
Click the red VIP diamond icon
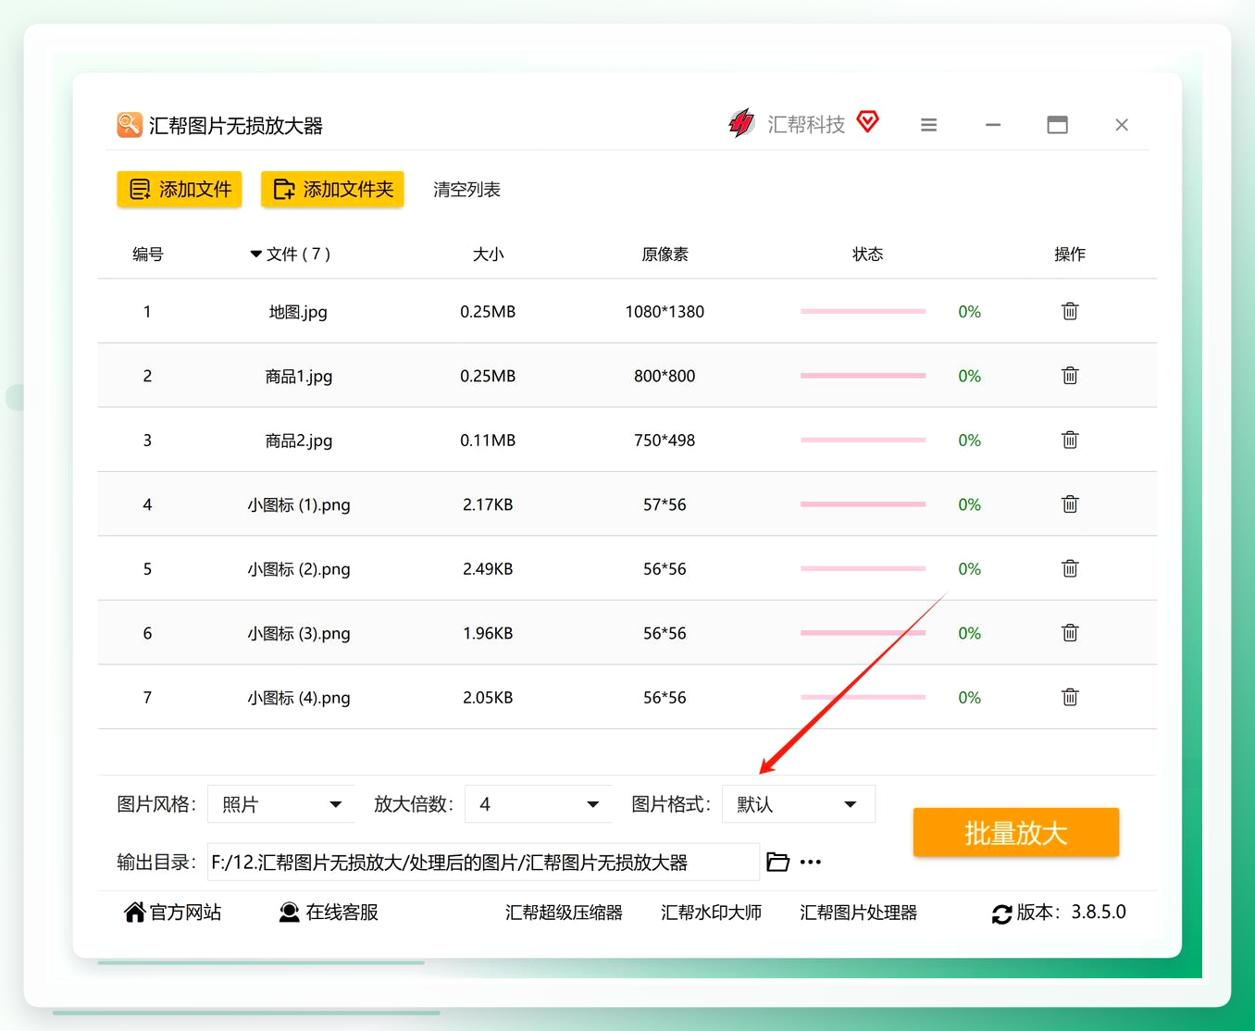(867, 121)
